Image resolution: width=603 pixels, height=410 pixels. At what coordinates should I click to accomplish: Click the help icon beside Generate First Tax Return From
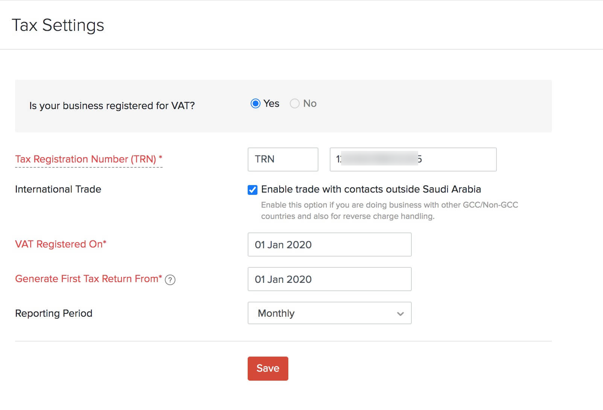coord(170,280)
